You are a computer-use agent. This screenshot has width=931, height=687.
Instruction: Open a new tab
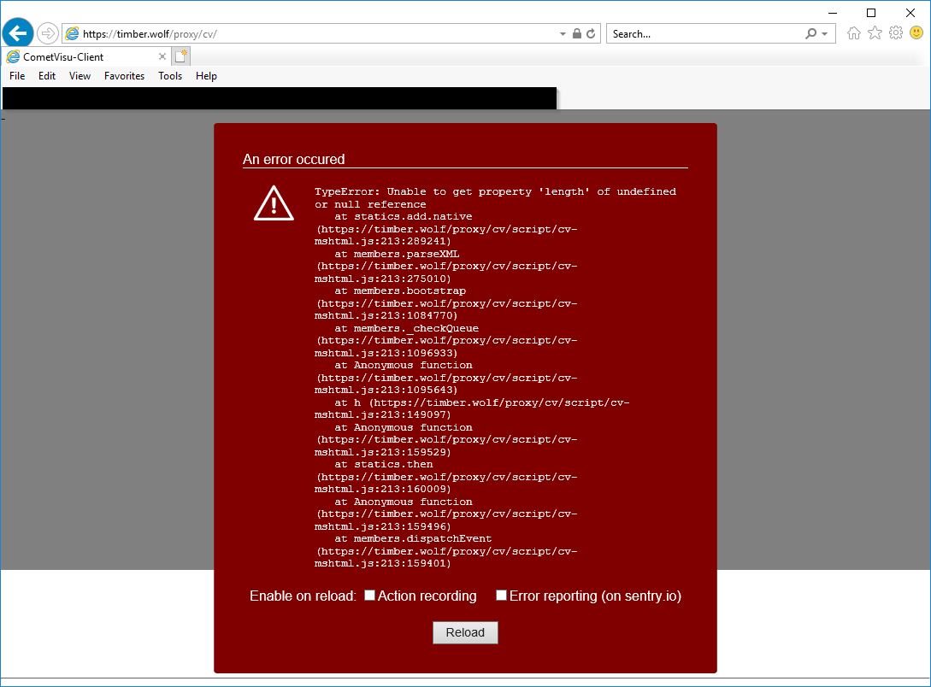181,57
